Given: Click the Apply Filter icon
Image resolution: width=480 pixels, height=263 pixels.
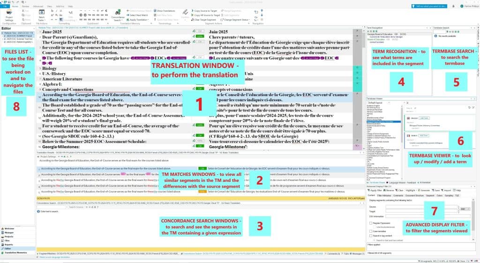Looking at the screenshot, I should pyautogui.click(x=374, y=190).
